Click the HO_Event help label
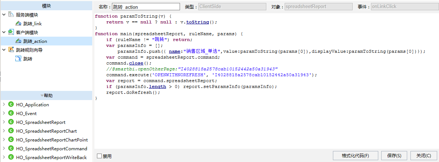Image resolution: width=439 pixels, height=162 pixels. [26, 113]
